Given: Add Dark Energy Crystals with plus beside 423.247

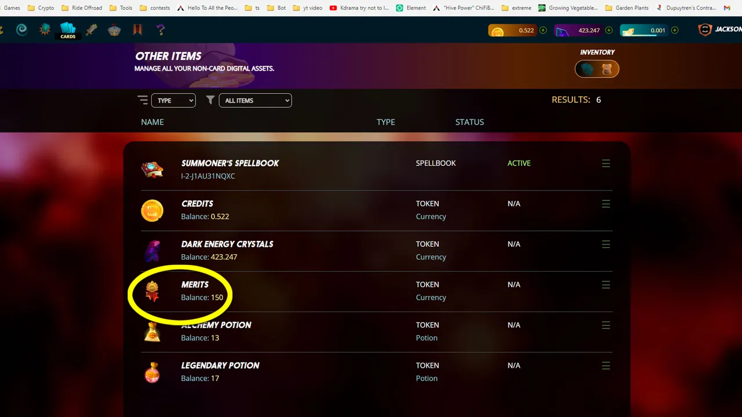Looking at the screenshot, I should coord(609,30).
